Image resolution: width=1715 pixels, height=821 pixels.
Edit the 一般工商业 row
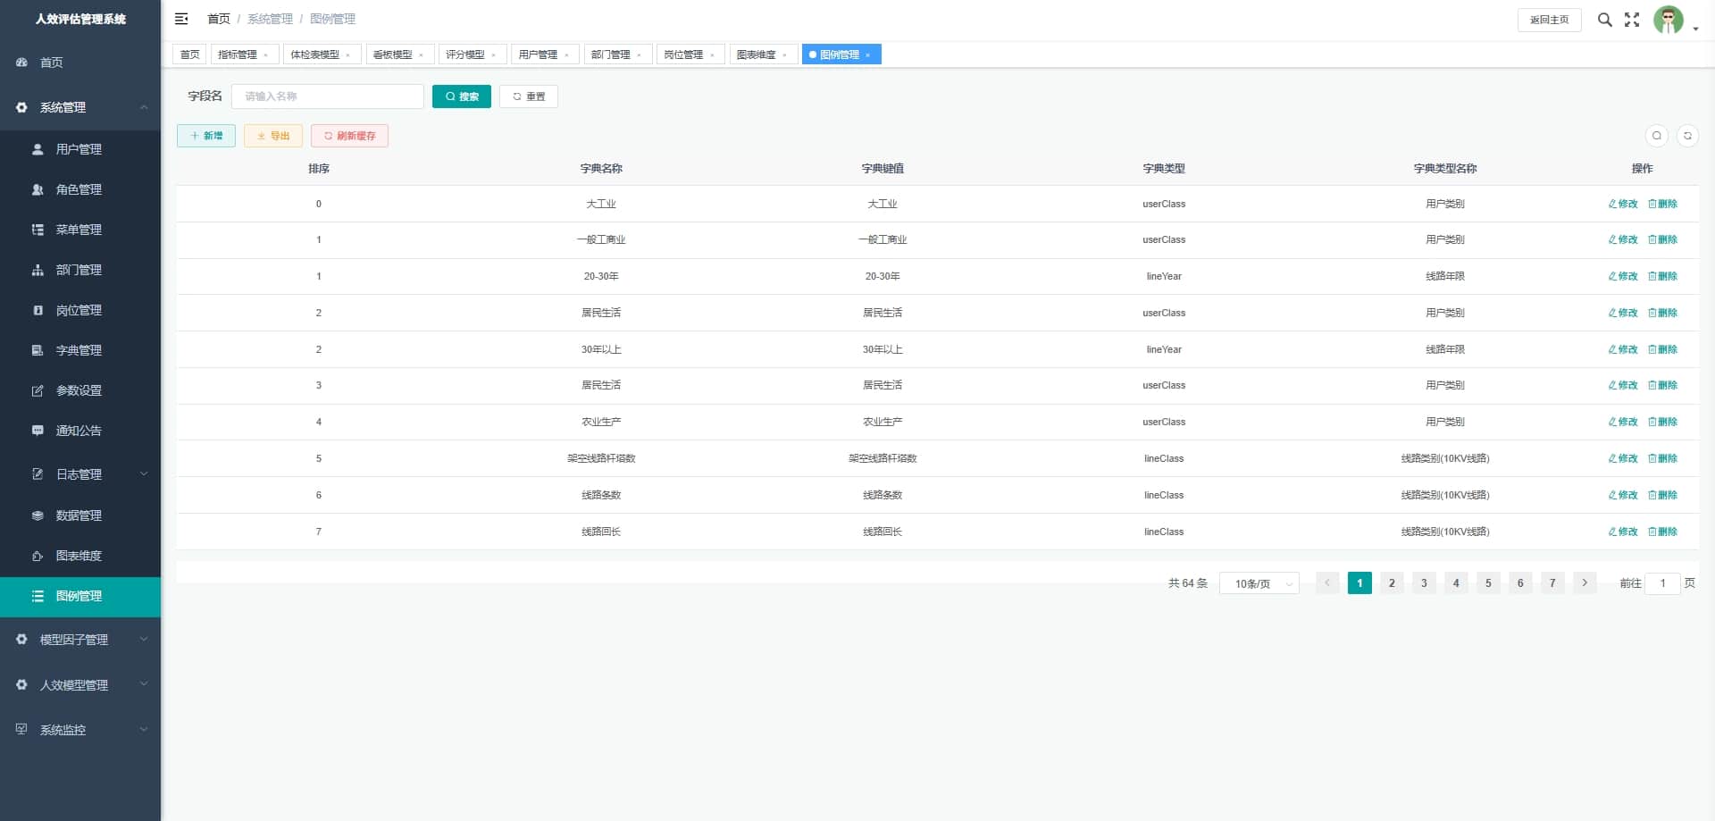1623,239
